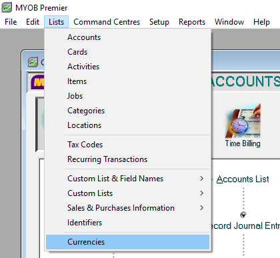Open the File menu
The width and height of the screenshot is (280, 258).
[11, 22]
